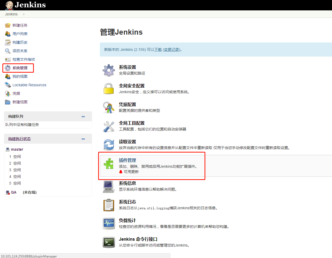Click the 新建任务 package icon

click(x=8, y=25)
